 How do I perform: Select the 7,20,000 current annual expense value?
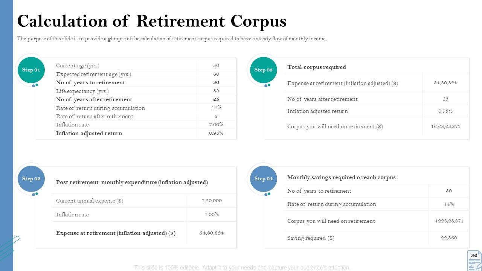coord(212,201)
